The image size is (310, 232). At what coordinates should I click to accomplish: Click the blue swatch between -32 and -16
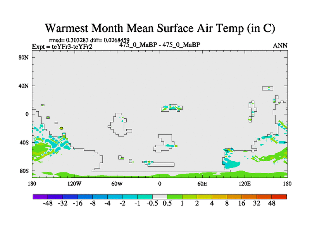tap(70, 197)
